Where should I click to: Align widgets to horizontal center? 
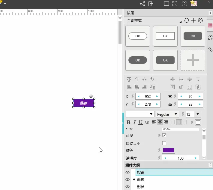(x=137, y=87)
